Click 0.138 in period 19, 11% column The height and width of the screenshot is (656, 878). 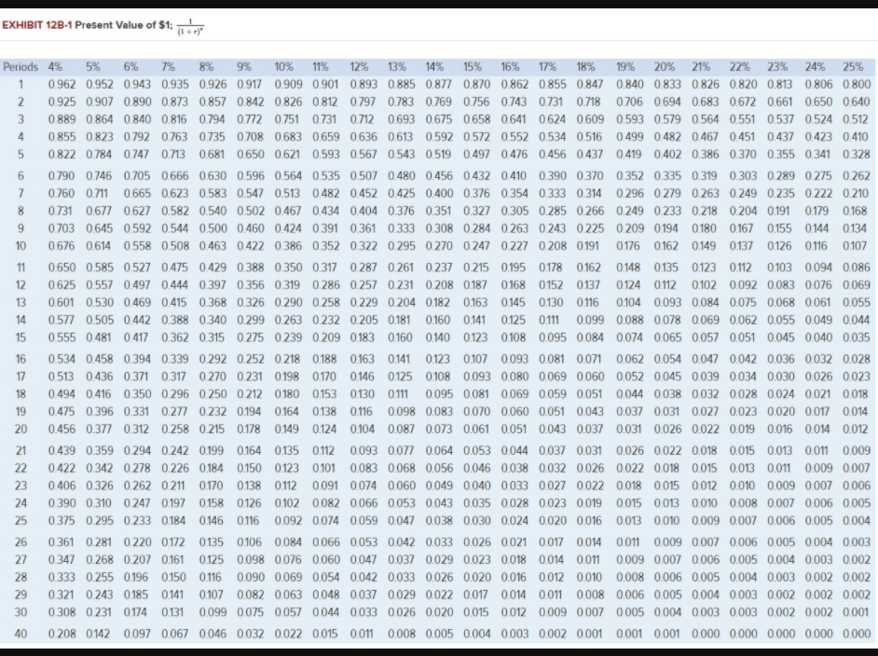pyautogui.click(x=324, y=412)
